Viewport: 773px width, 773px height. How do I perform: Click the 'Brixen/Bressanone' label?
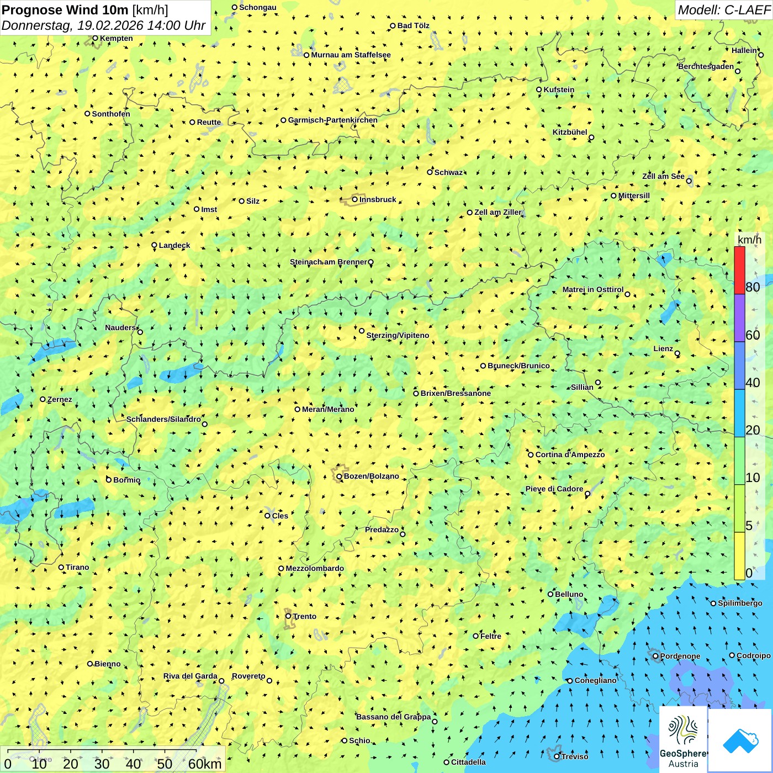coord(456,393)
